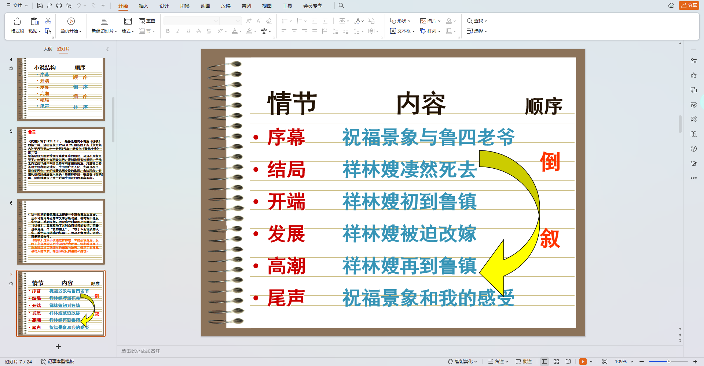Click the fit-slide-to-window icon in status bar
The image size is (704, 366).
605,362
